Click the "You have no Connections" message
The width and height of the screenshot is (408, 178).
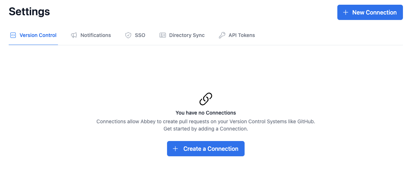pos(206,113)
